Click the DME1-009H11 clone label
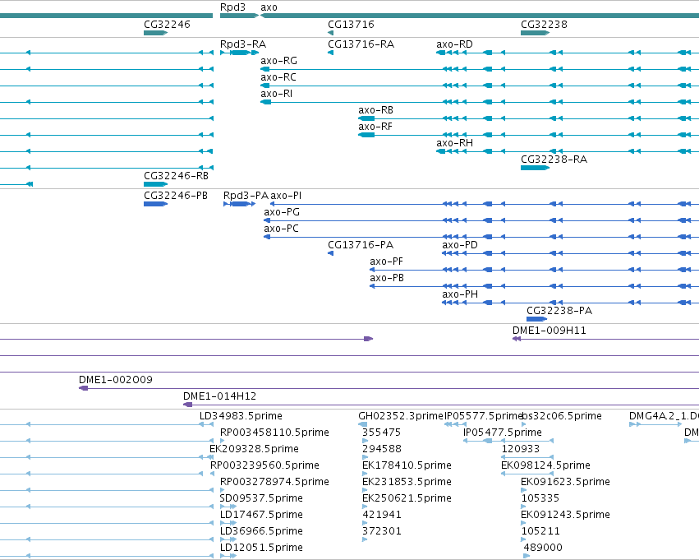This screenshot has height=560, width=699. point(550,331)
